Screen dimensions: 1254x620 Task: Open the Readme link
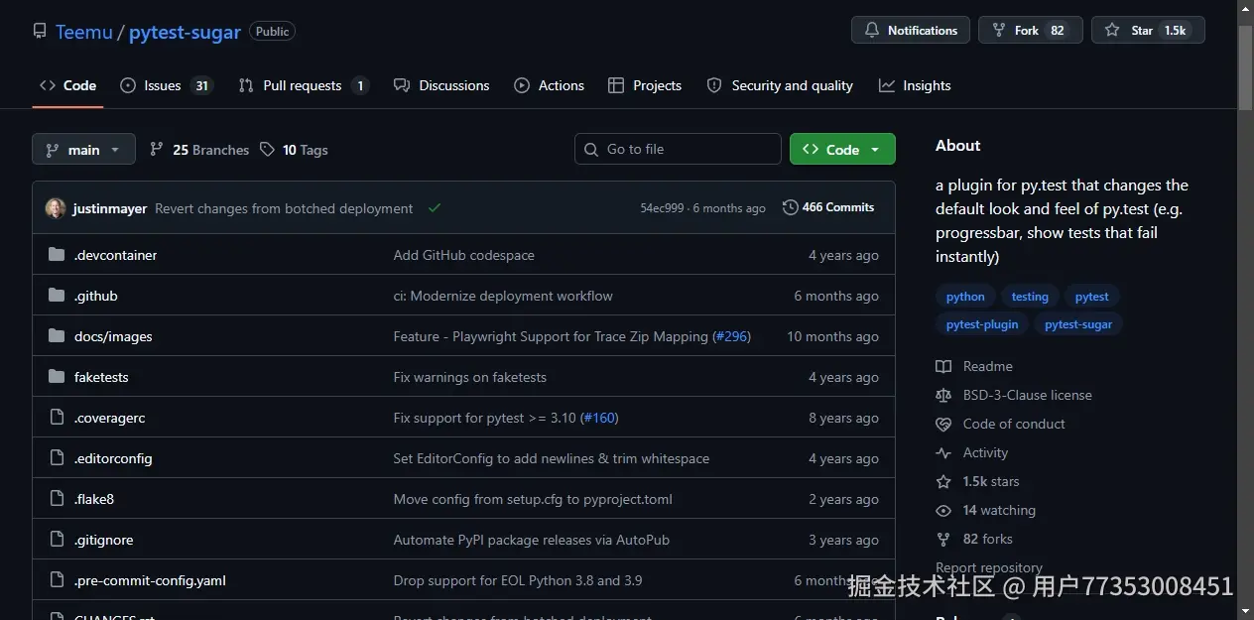pos(974,366)
